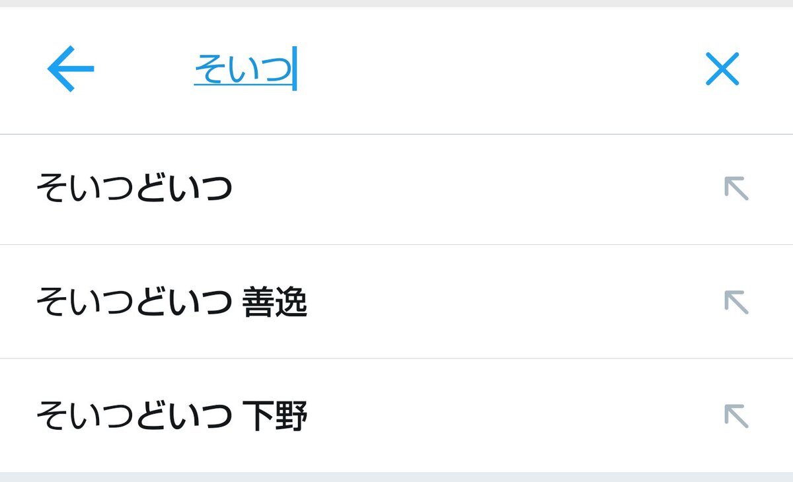Click the word "下野" in the third suggestion
793x482 pixels.
click(x=275, y=417)
